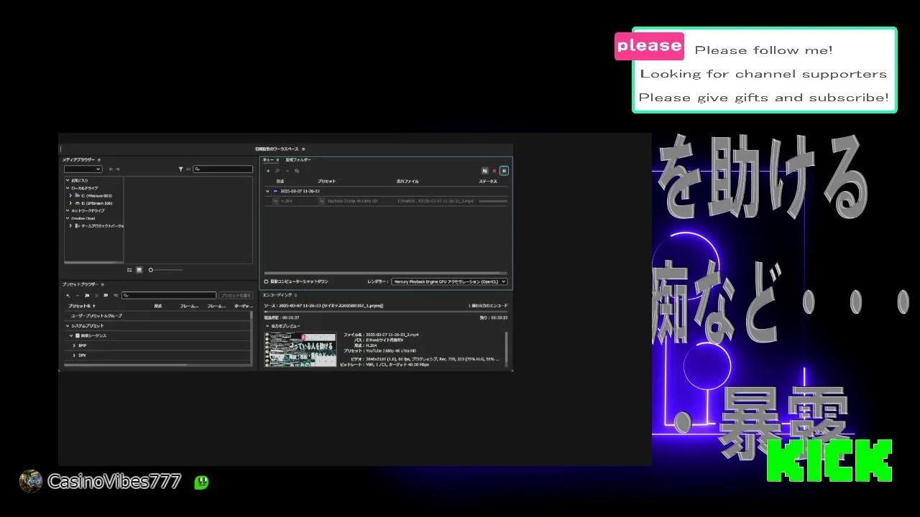The width and height of the screenshot is (920, 517).
Task: Duplicate the selected queue item
Action: [x=297, y=171]
